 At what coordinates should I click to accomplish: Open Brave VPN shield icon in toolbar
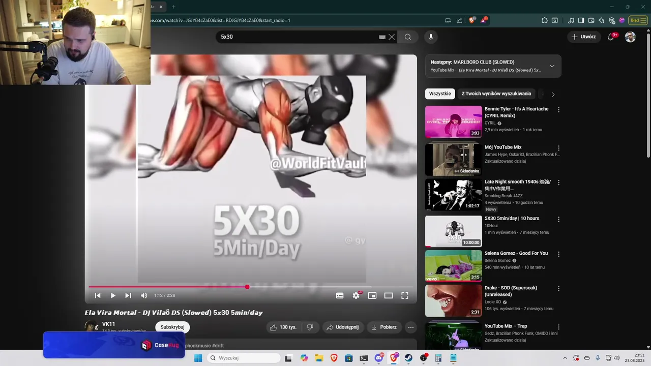coord(612,20)
